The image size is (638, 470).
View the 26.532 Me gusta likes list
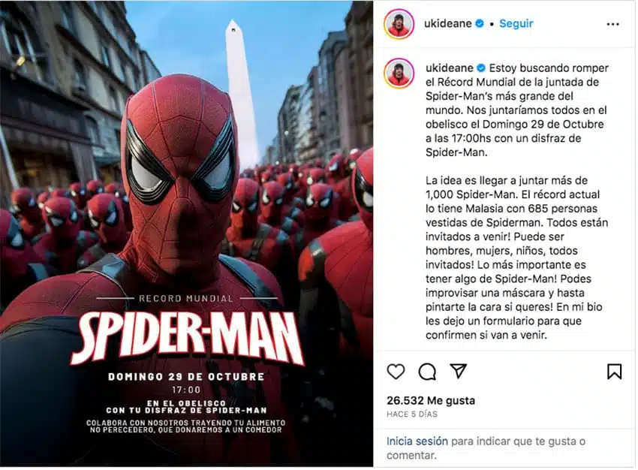[x=431, y=400]
